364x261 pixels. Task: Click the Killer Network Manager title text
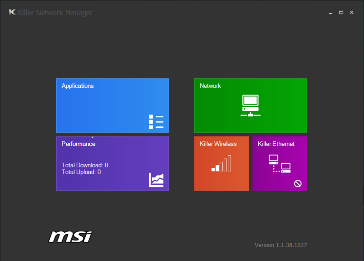[x=55, y=13]
